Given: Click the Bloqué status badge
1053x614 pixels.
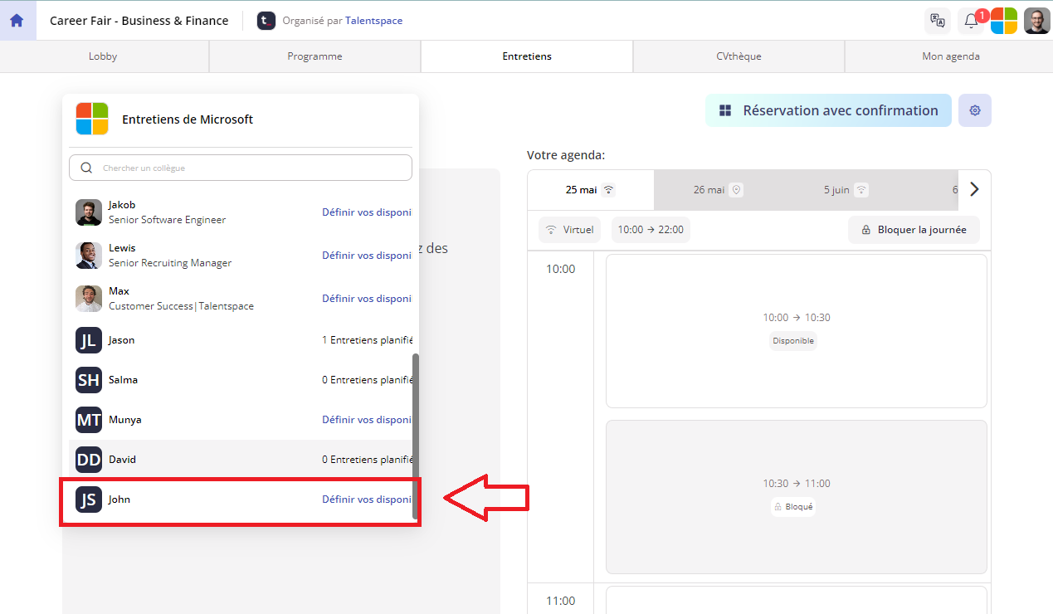Looking at the screenshot, I should click(x=793, y=507).
